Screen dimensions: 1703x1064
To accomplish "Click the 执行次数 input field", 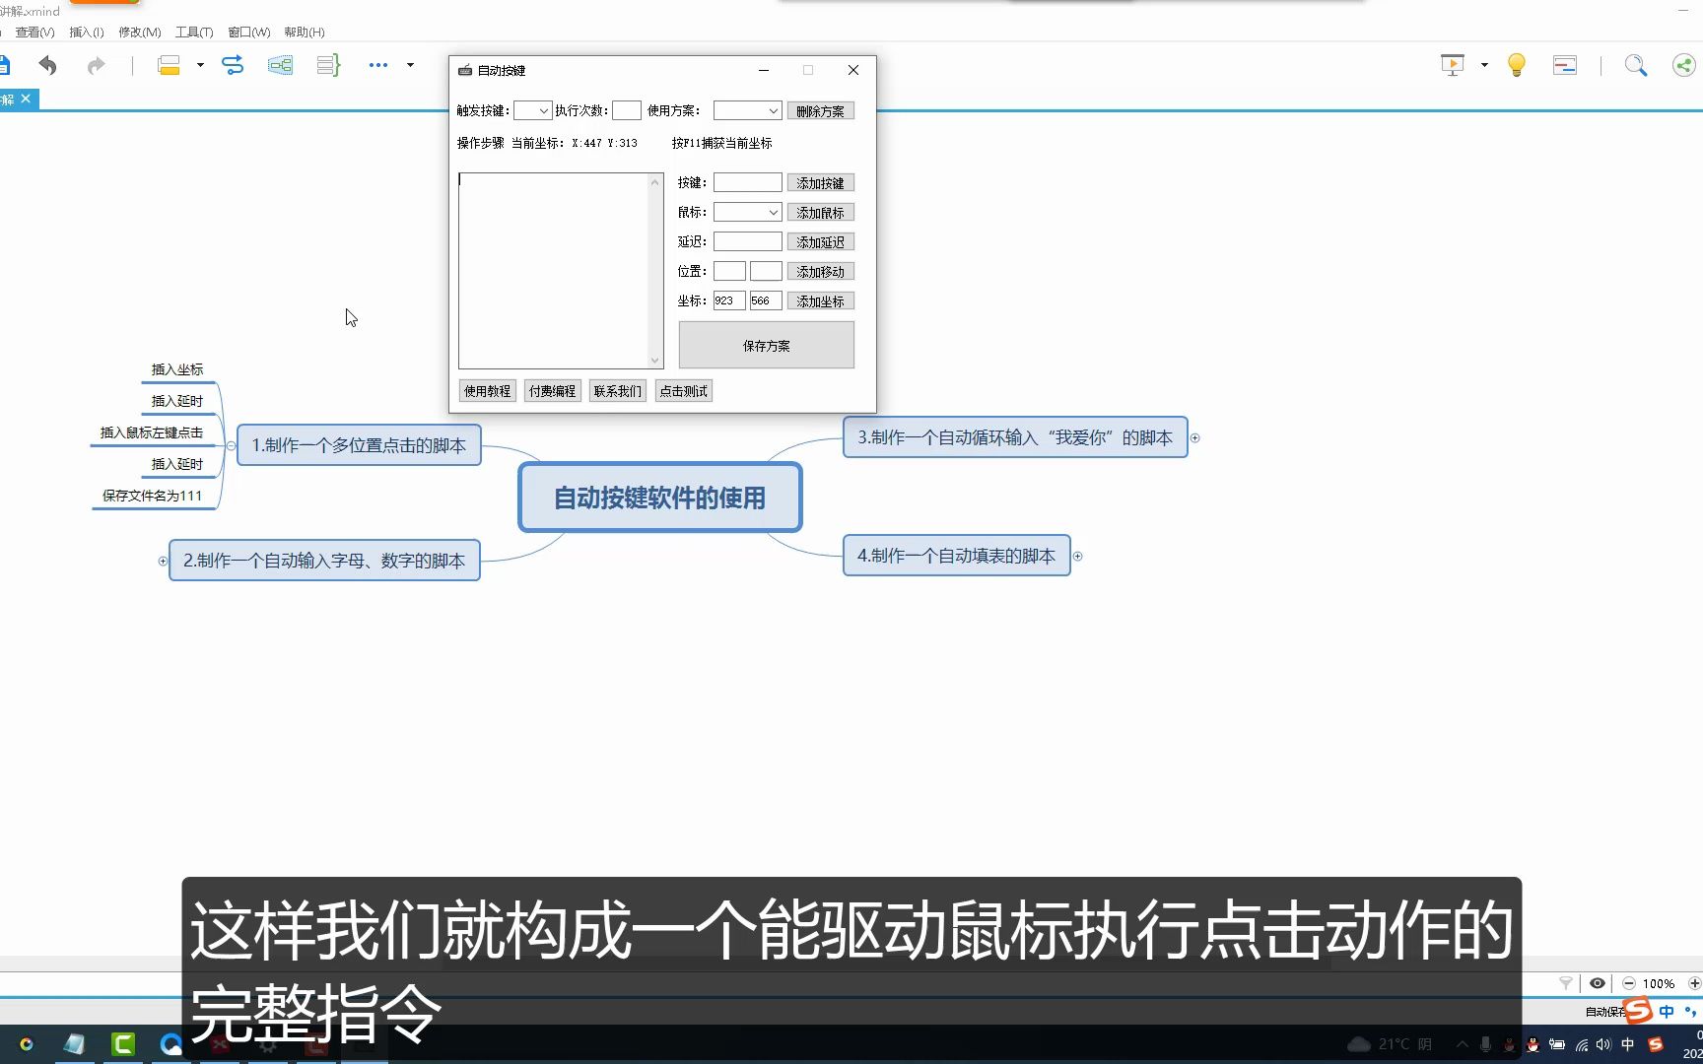I will 627,111.
